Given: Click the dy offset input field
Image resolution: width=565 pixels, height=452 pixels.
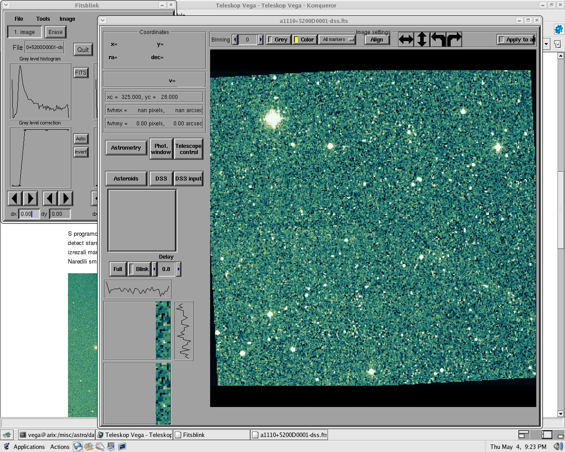Looking at the screenshot, I should pyautogui.click(x=60, y=214).
